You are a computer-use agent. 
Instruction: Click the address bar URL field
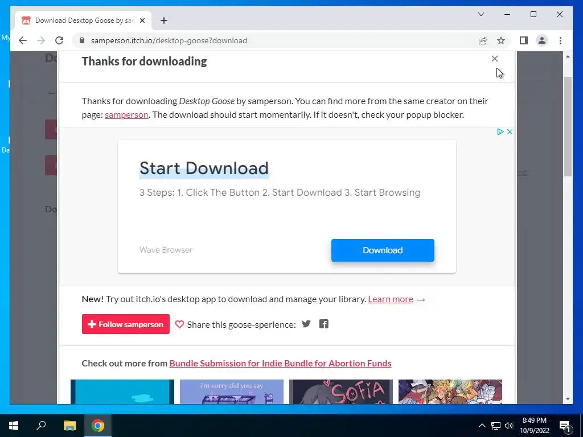point(275,40)
